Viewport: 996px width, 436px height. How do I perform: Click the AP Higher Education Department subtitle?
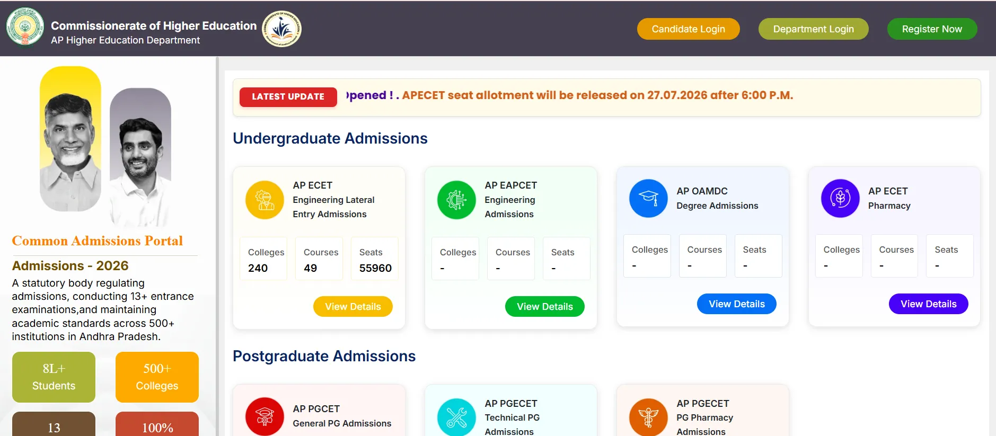[125, 40]
